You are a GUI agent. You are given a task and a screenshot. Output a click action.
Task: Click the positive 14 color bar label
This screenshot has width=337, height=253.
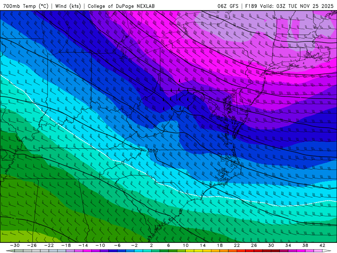(x=203, y=245)
